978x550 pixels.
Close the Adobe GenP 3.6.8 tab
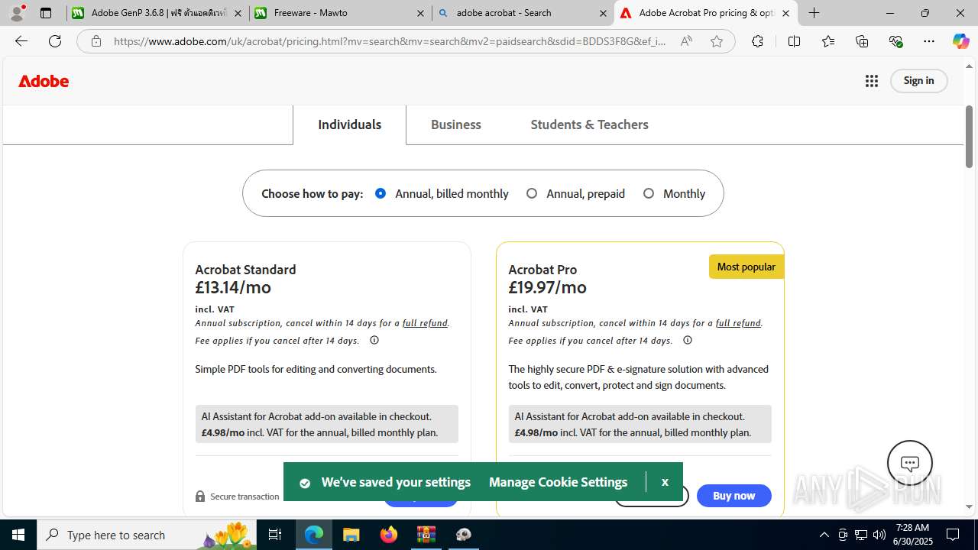point(238,13)
